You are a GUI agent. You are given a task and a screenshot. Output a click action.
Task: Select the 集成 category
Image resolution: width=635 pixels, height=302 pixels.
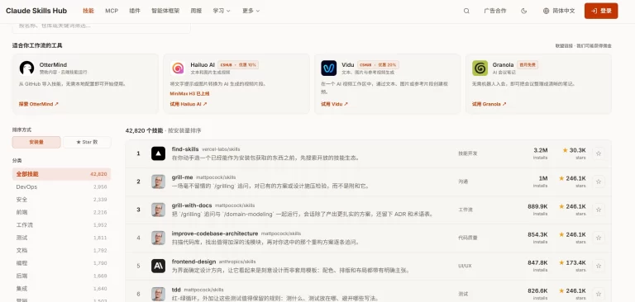[61, 289]
